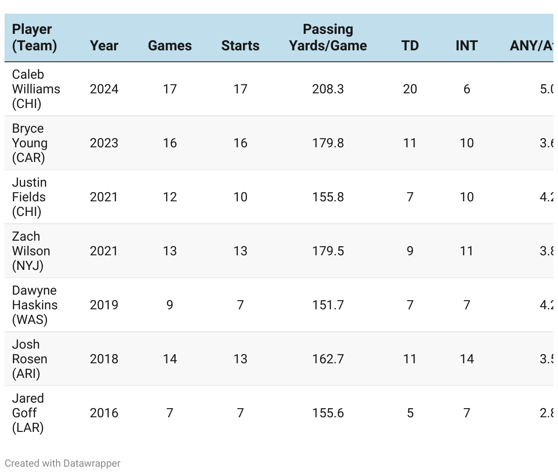Click Caleb Williams' 20 TD value
The height and width of the screenshot is (474, 558).
[410, 89]
